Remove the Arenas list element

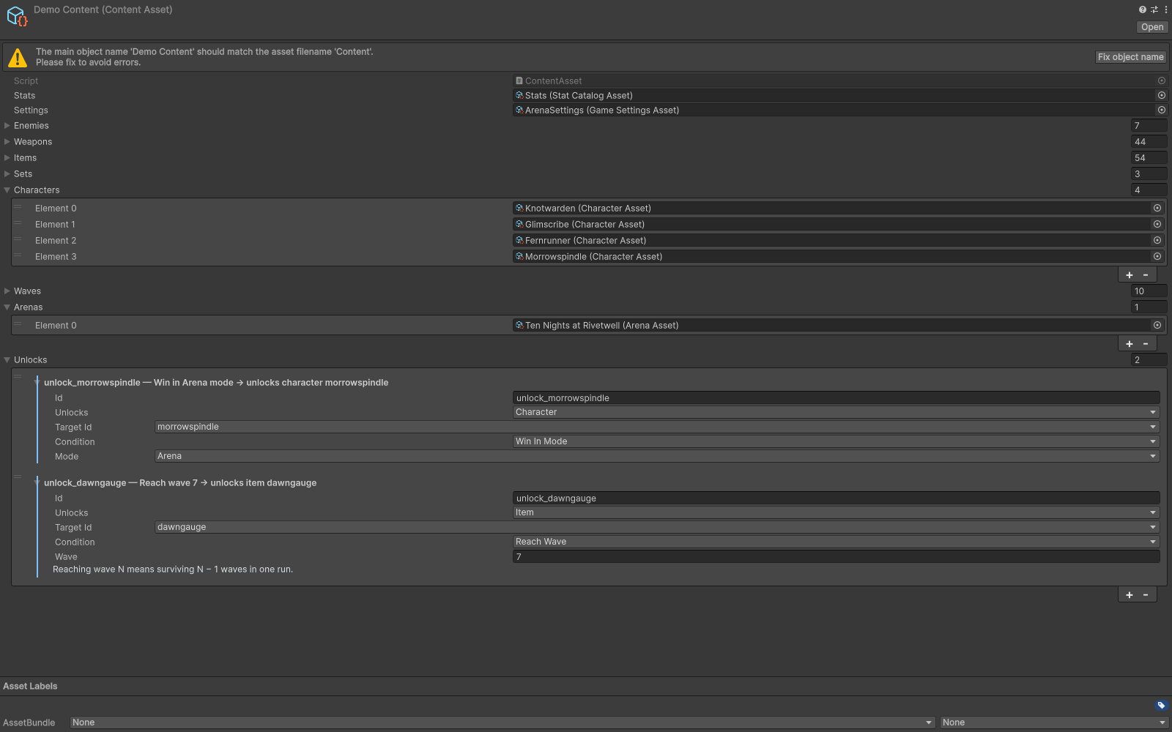(1146, 344)
